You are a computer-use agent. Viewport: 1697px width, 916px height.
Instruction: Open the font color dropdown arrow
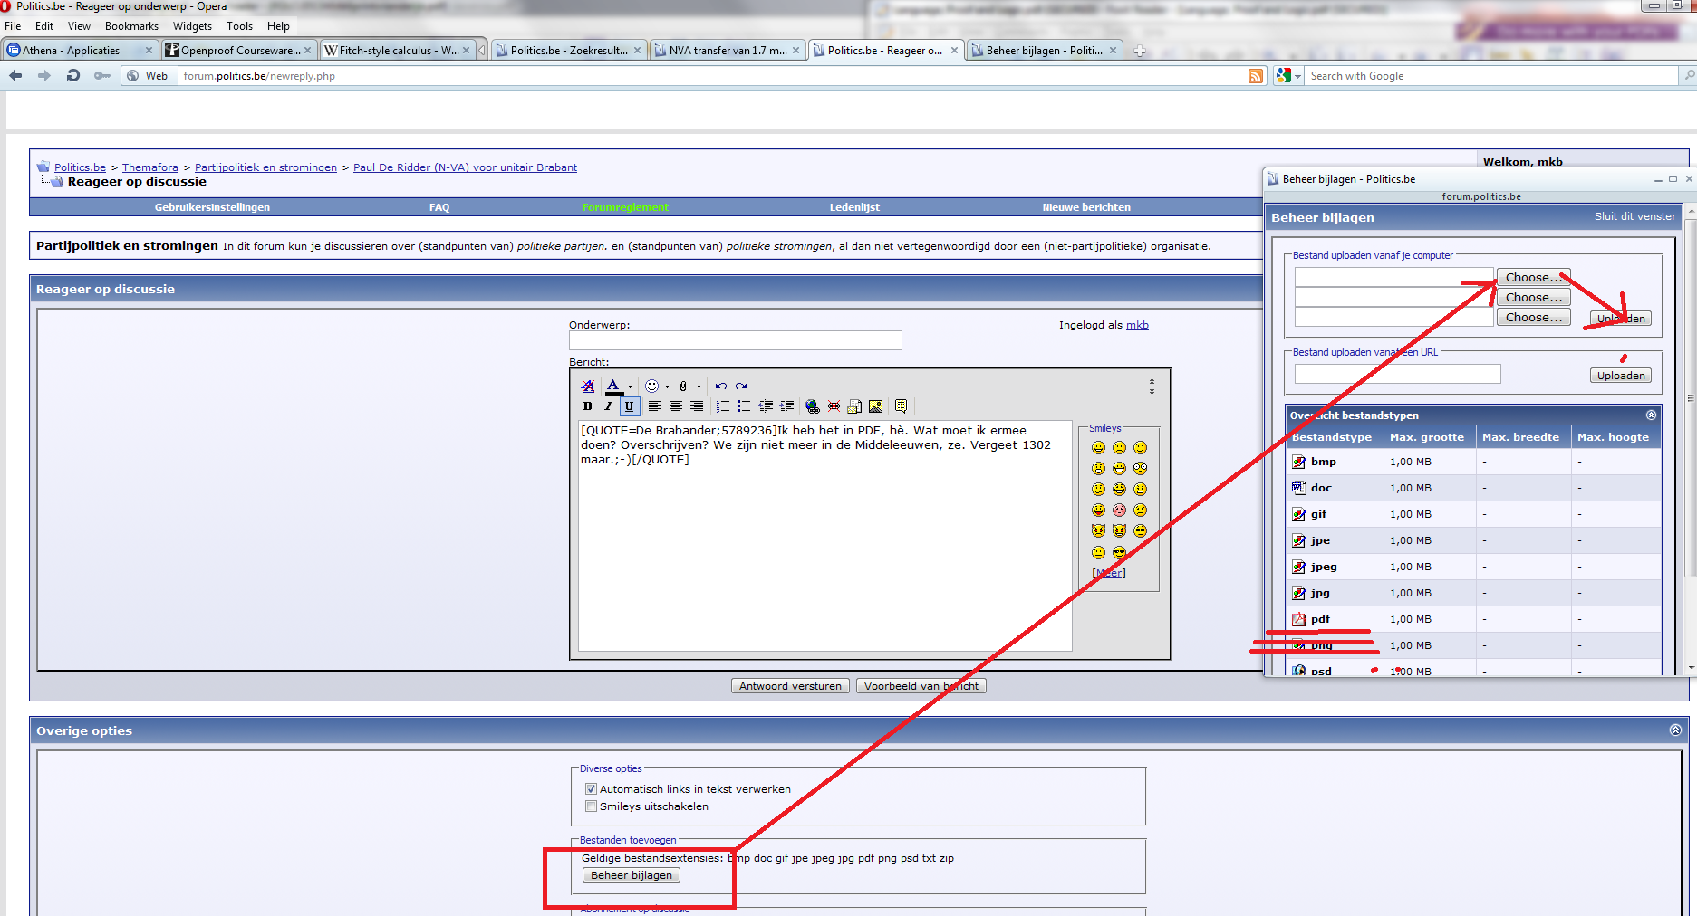click(x=630, y=386)
